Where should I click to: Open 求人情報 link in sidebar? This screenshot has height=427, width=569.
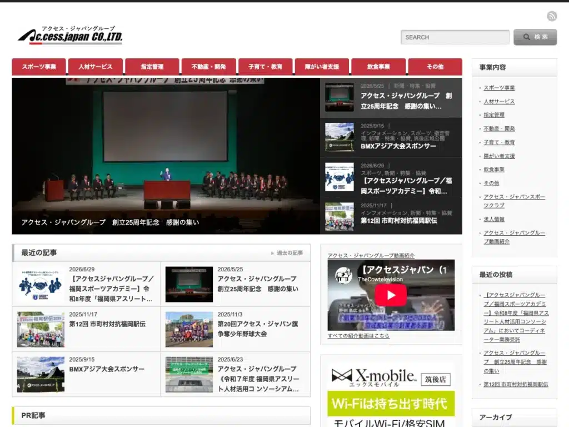click(493, 219)
